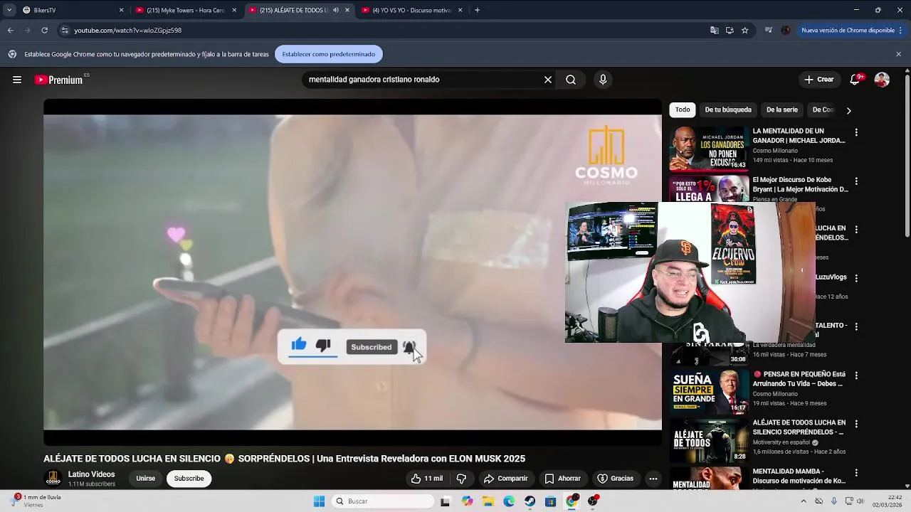911x512 pixels.
Task: Run search with the magnifier button
Action: click(x=571, y=80)
